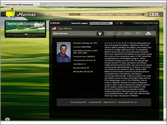The height and width of the screenshot is (125, 167).
Task: Click Rounds Played: 58 text
Action: coord(81,68)
